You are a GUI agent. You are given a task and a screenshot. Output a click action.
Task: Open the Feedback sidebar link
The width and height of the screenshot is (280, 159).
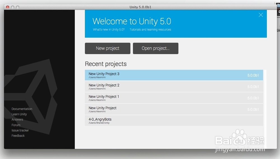pos(18,136)
